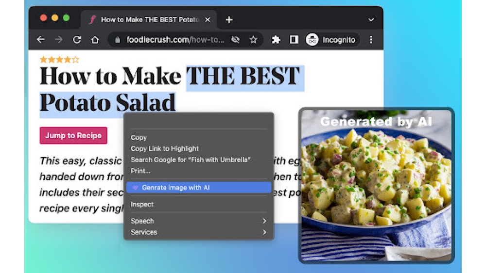Choose Inspect in the context menu
Viewport: 486px width, 273px height.
pos(199,204)
